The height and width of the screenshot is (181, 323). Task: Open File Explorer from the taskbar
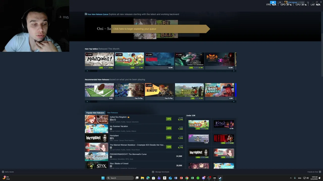pos(143,178)
